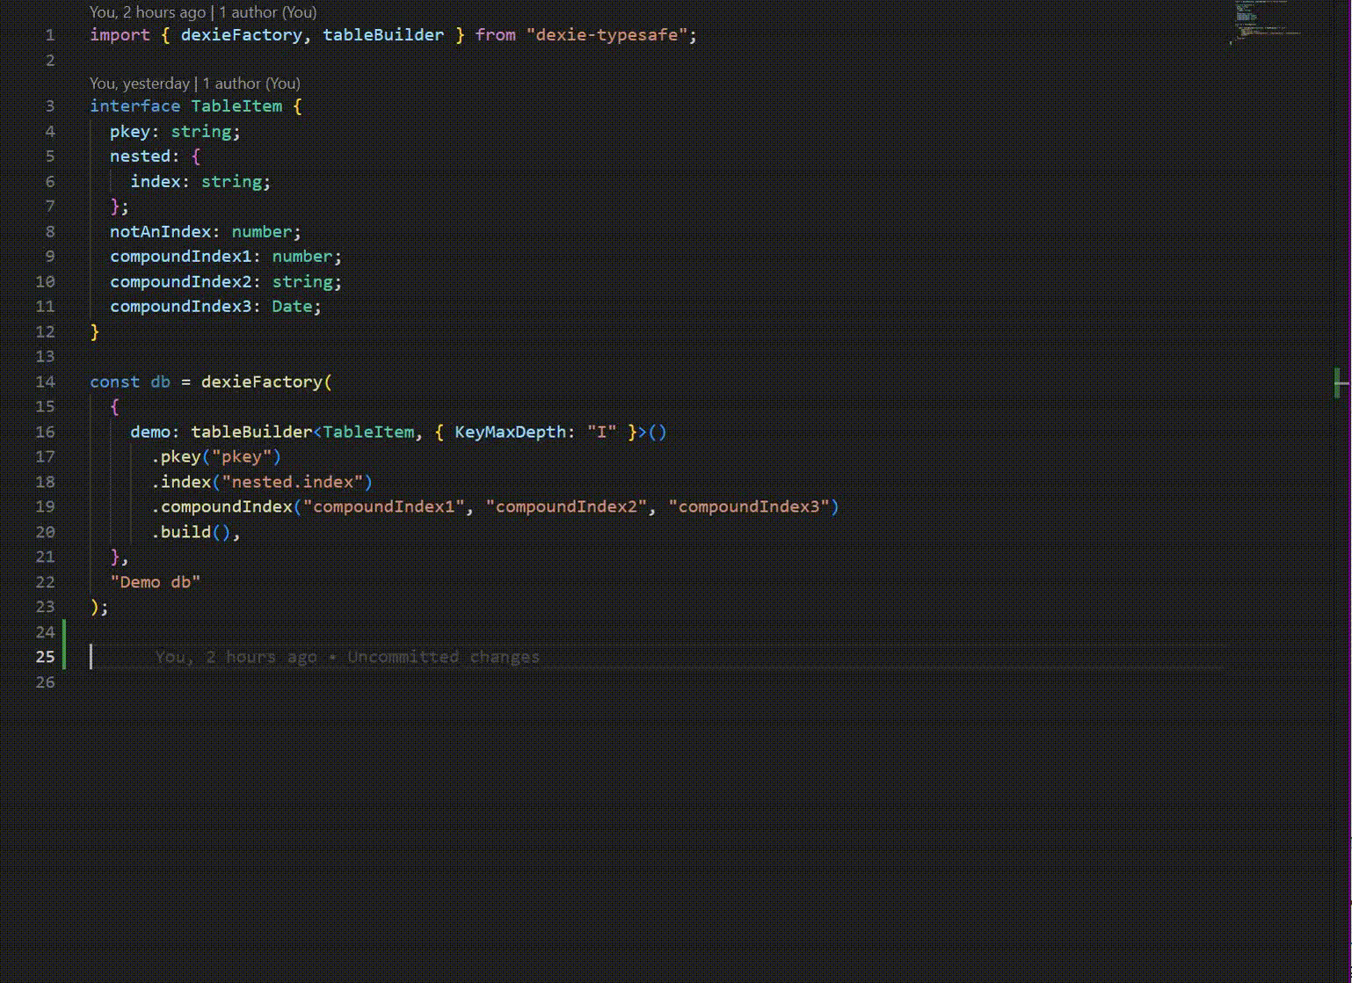Click the "index" property on line 6
The width and height of the screenshot is (1352, 983).
[156, 182]
